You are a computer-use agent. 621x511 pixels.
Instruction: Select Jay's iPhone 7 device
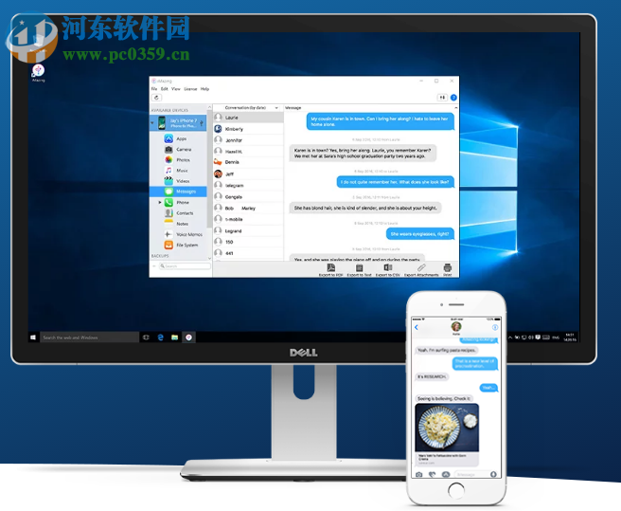click(x=179, y=123)
